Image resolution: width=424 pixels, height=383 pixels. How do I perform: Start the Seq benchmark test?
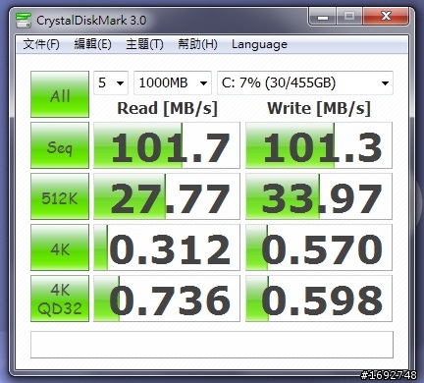tap(60, 145)
